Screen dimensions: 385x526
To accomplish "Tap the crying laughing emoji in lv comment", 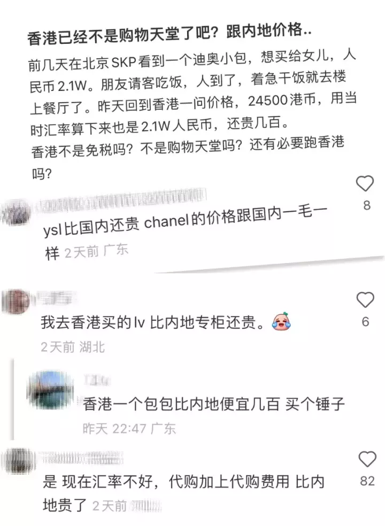I will (x=281, y=321).
